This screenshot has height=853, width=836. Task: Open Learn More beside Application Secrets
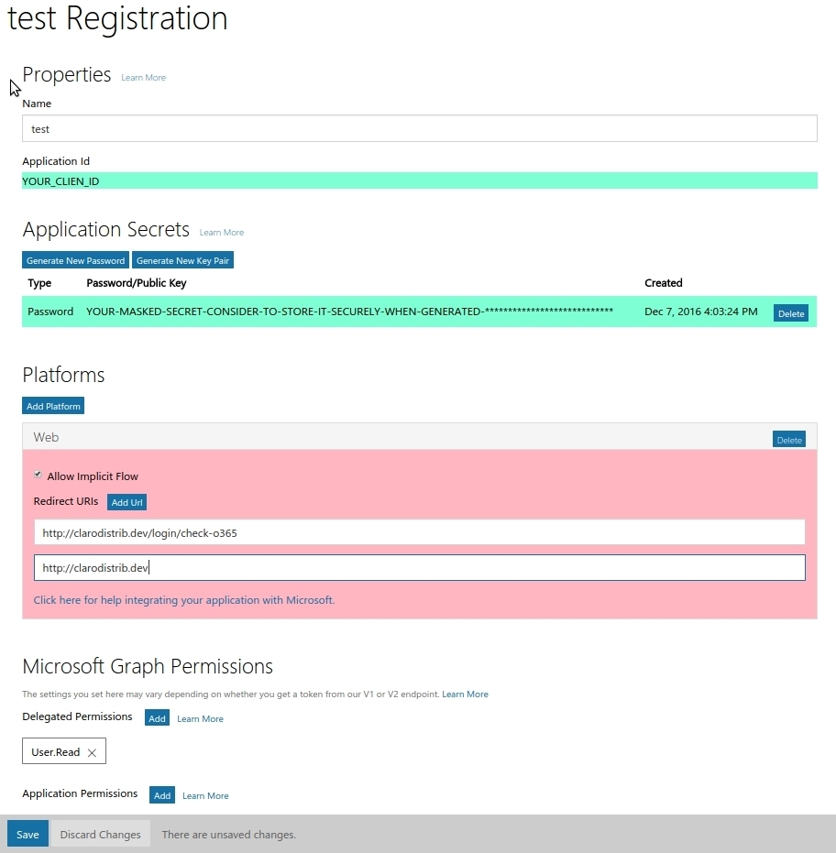tap(221, 233)
